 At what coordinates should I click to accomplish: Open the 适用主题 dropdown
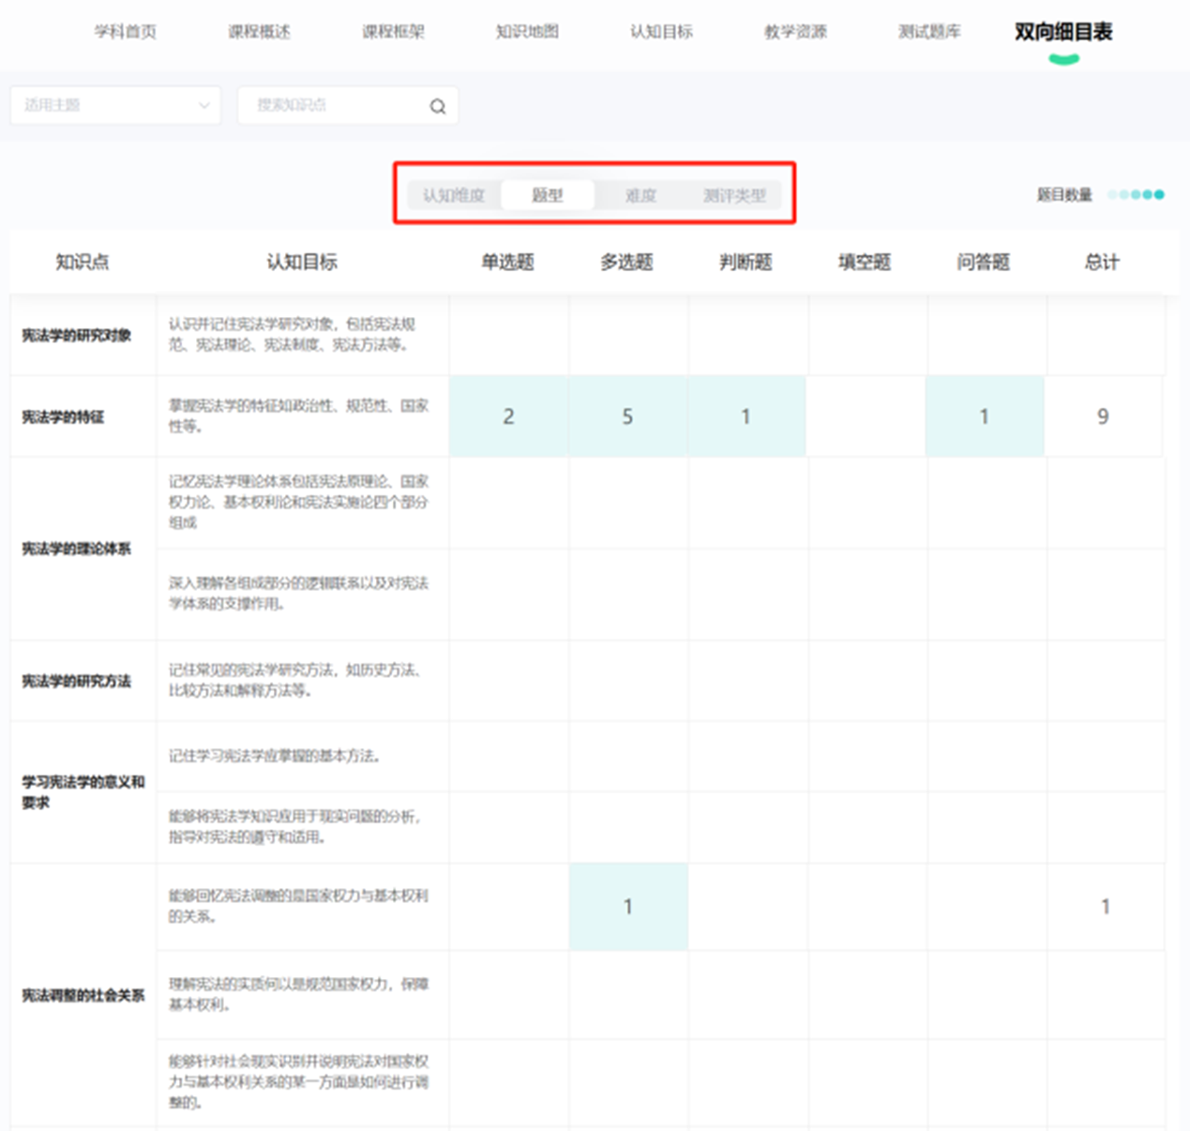pos(115,106)
